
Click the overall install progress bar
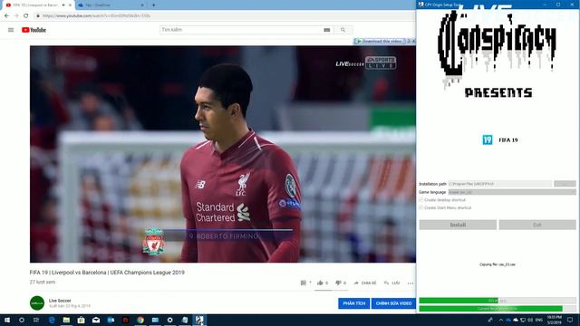(498, 301)
